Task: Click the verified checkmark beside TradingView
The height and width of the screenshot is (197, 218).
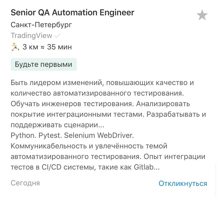Action: tap(57, 36)
